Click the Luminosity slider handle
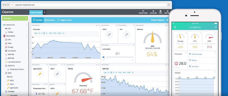The width and height of the screenshot is (228, 96). 106,57
